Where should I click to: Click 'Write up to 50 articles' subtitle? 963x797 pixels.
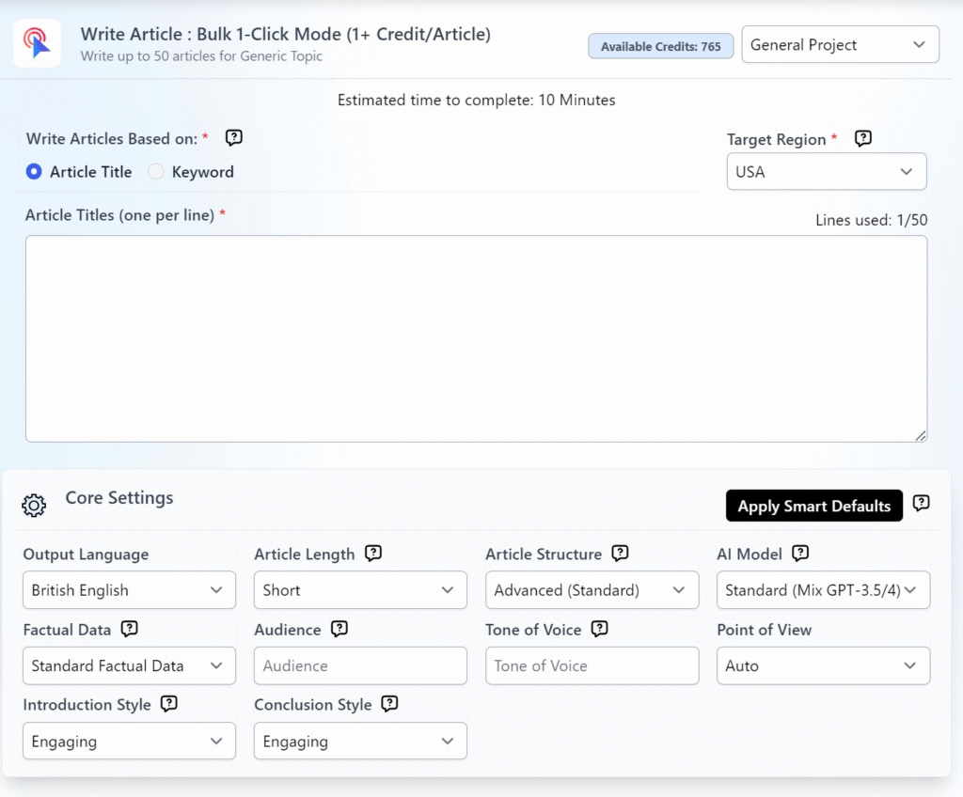pos(201,55)
